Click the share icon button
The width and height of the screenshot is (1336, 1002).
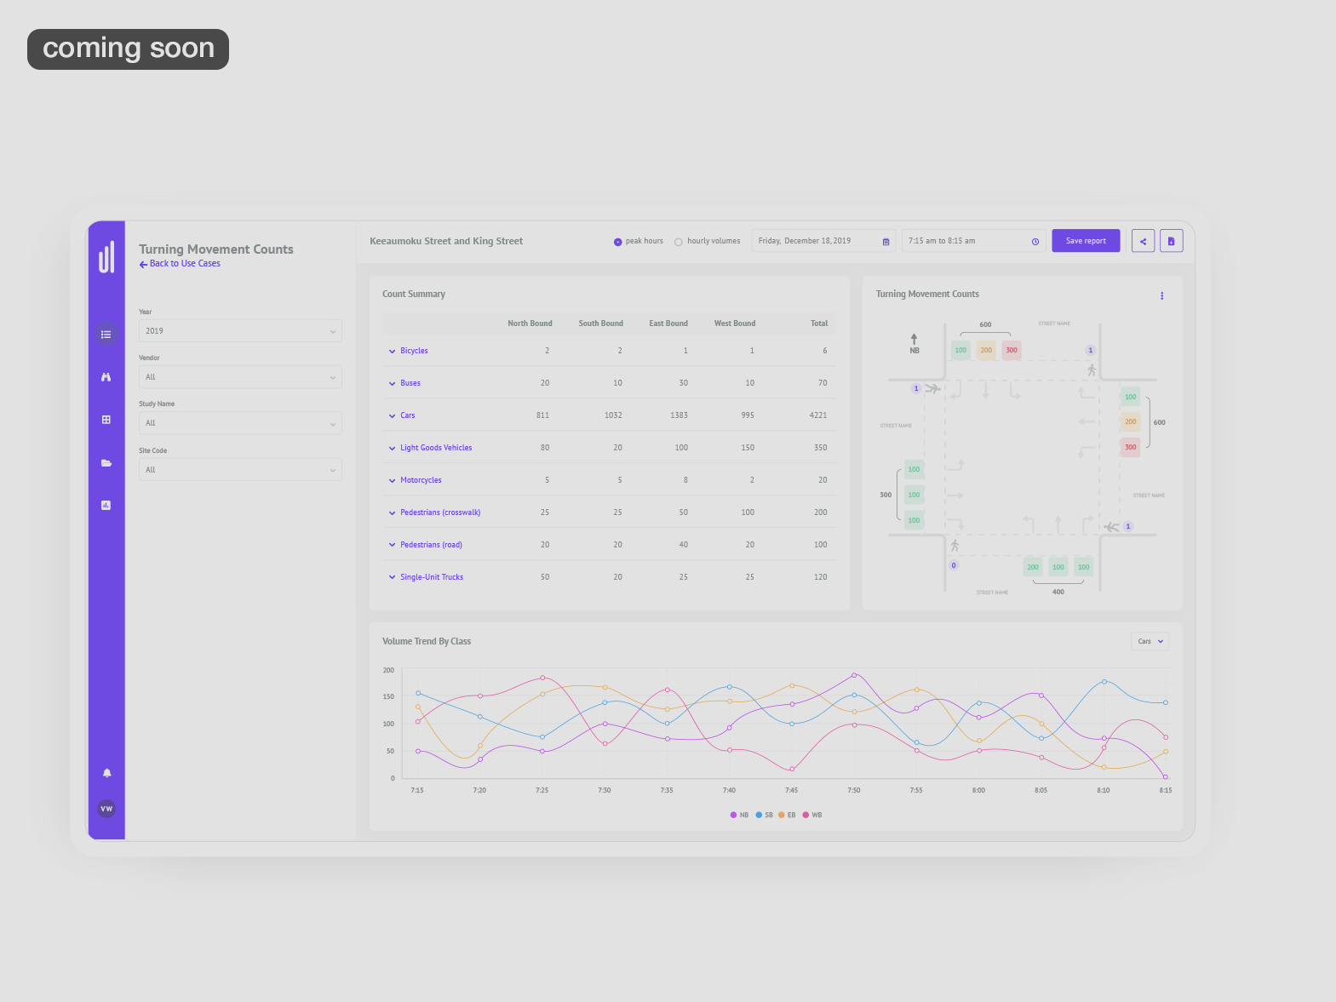[x=1144, y=241]
